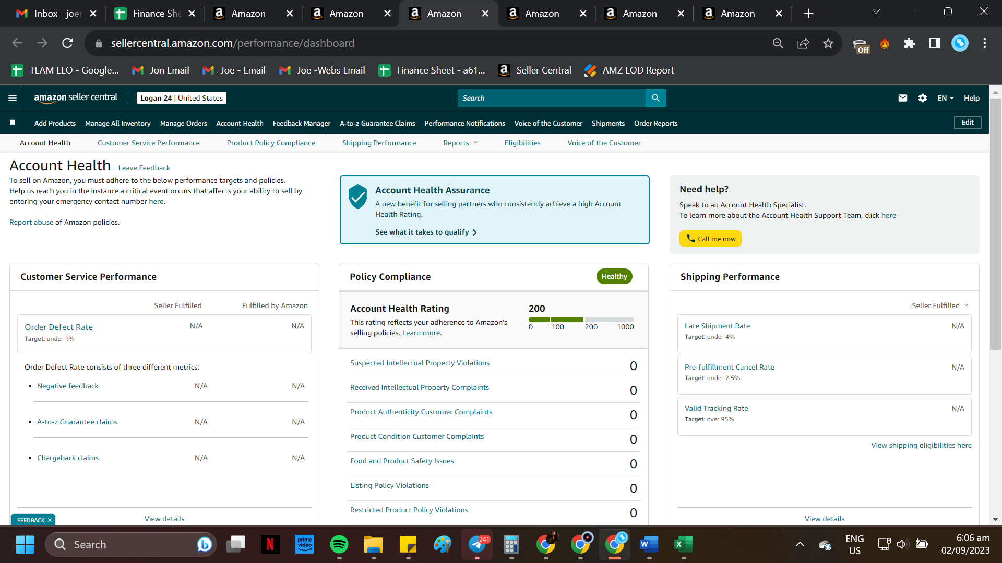Open Prime Video from the taskbar
The height and width of the screenshot is (563, 1002).
tap(305, 544)
